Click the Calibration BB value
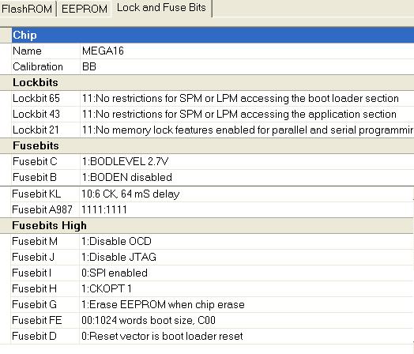Viewport: 414px width, 354px height. point(247,66)
